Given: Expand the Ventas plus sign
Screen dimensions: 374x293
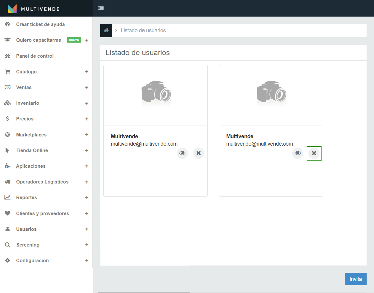Looking at the screenshot, I should [x=87, y=87].
